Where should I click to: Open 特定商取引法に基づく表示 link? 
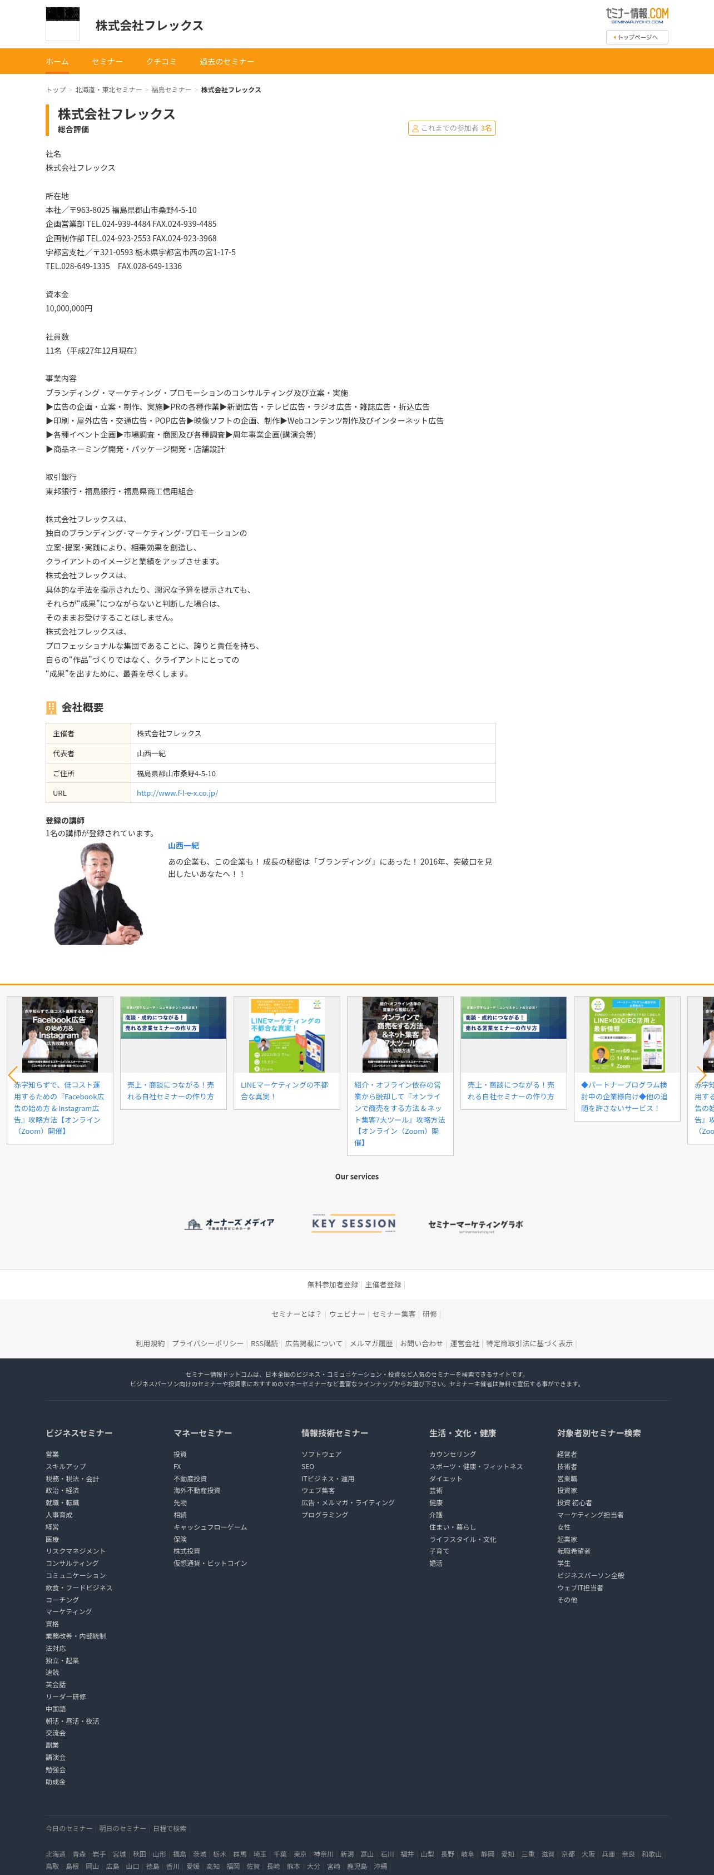coord(529,1343)
